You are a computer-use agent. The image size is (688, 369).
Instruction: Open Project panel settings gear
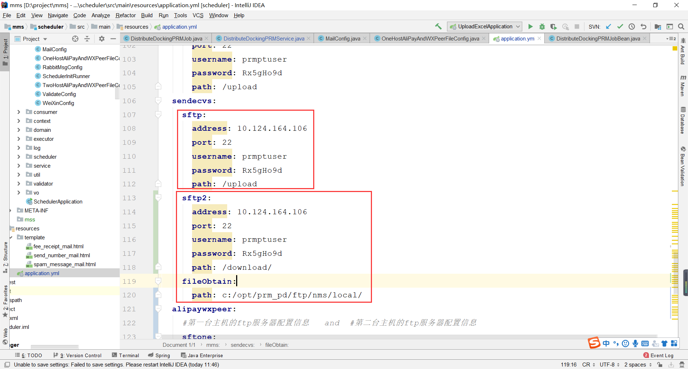point(102,39)
